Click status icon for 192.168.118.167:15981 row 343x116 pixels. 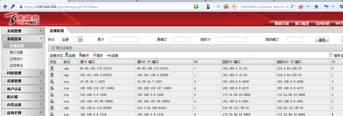click(x=52, y=88)
